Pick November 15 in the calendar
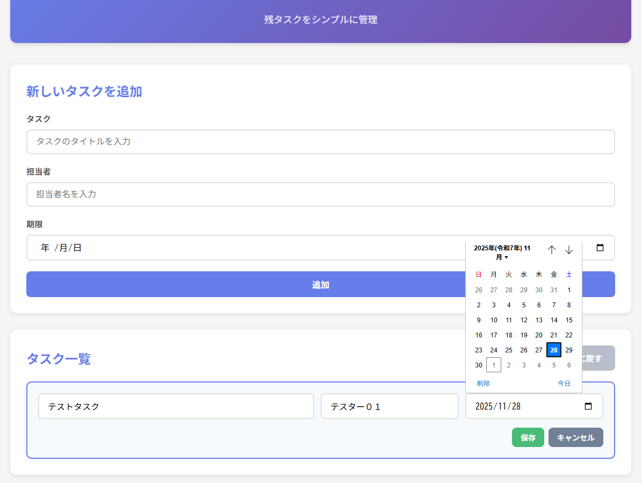Image resolution: width=642 pixels, height=483 pixels. 569,320
